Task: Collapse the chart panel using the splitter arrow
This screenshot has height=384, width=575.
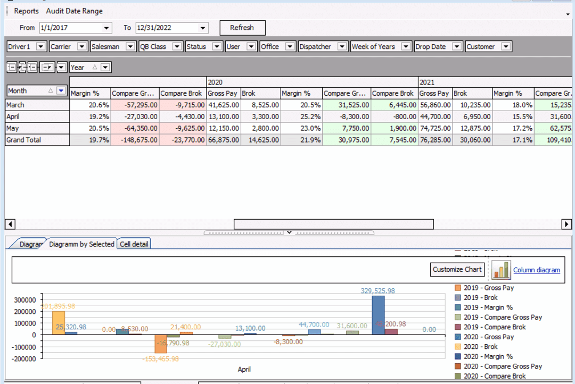Action: (x=289, y=232)
